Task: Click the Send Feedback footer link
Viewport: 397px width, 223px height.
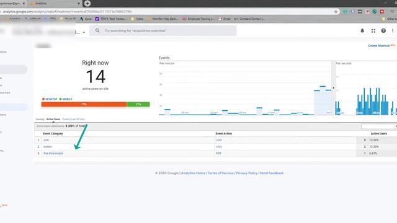Action: [272, 173]
